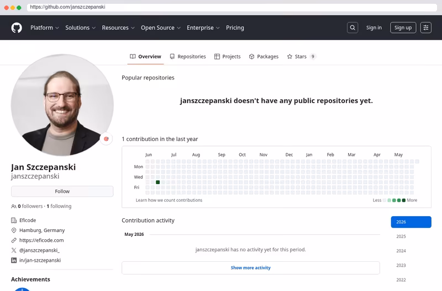Select the Overview book icon
This screenshot has height=291, width=442.
(133, 57)
